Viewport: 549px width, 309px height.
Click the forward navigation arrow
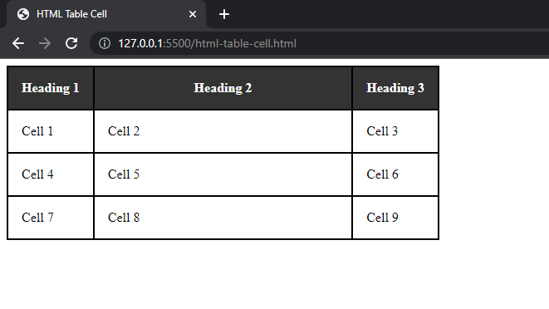coord(45,43)
